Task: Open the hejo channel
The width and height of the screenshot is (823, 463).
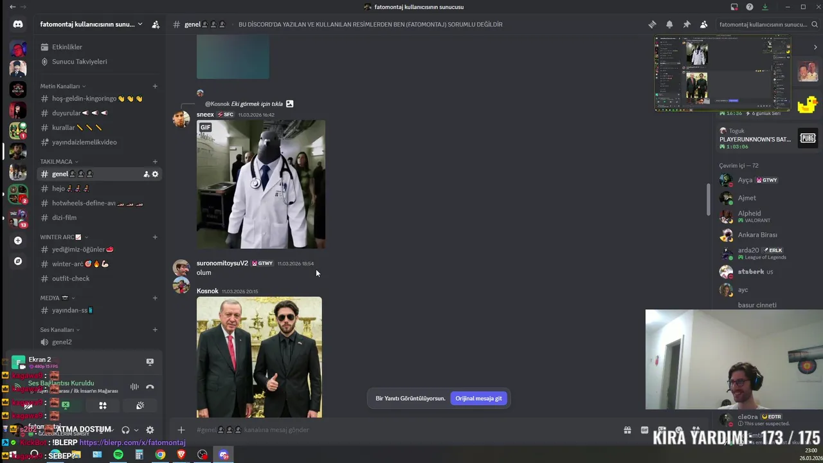Action: pyautogui.click(x=98, y=188)
